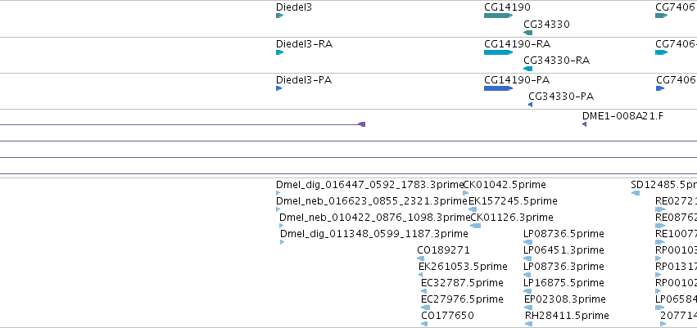This screenshot has height=328, width=697.
Task: Select the SD12485.5prime EST glyph
Action: tap(636, 193)
